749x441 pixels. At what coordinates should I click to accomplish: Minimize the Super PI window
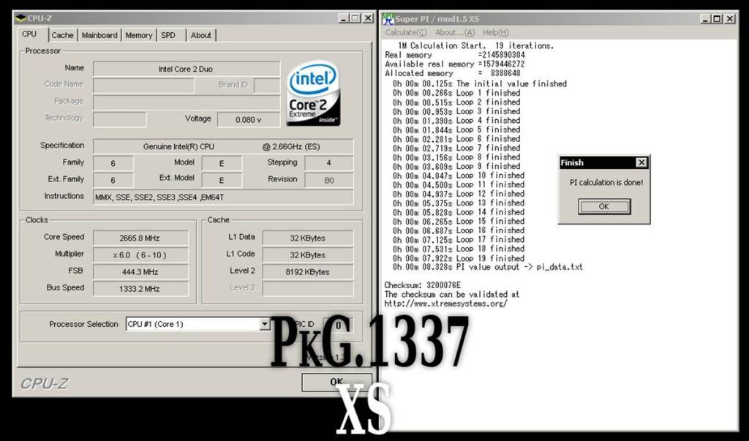(706, 18)
